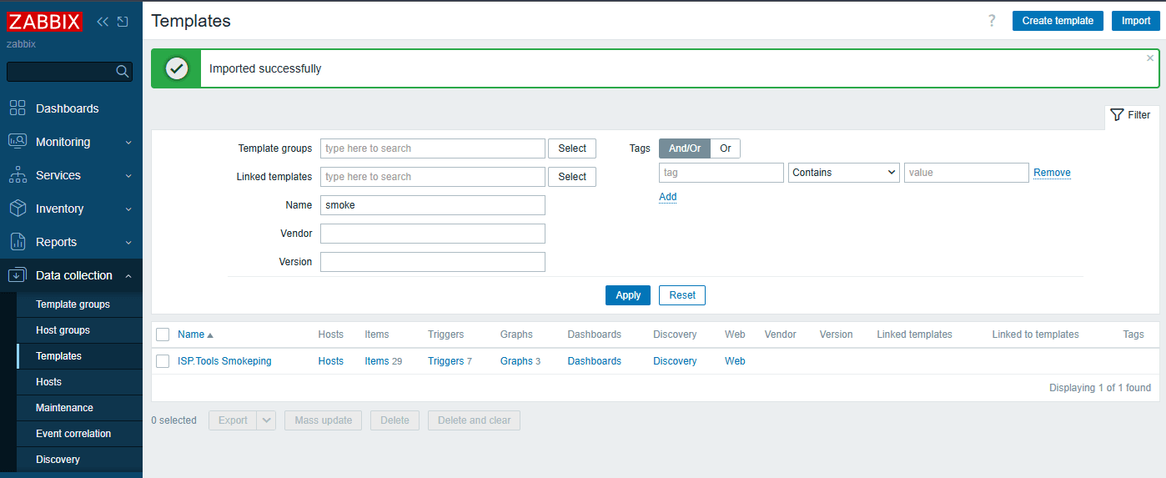Open the Contains tag operator dropdown
Image resolution: width=1166 pixels, height=478 pixels.
click(843, 173)
